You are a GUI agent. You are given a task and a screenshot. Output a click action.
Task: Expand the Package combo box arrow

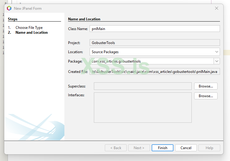(x=217, y=61)
